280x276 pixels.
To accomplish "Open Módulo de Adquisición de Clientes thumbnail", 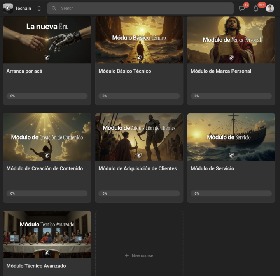I will (139, 137).
